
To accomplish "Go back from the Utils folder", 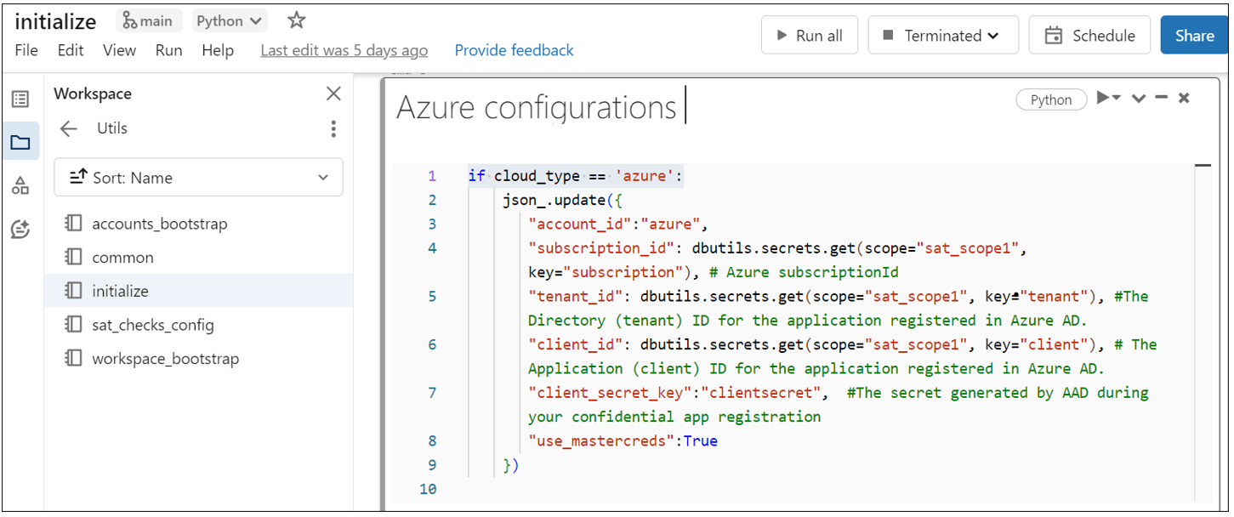I will pos(69,128).
